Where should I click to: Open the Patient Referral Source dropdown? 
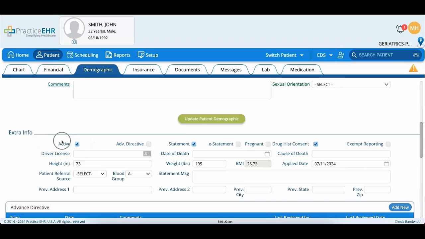click(x=90, y=174)
